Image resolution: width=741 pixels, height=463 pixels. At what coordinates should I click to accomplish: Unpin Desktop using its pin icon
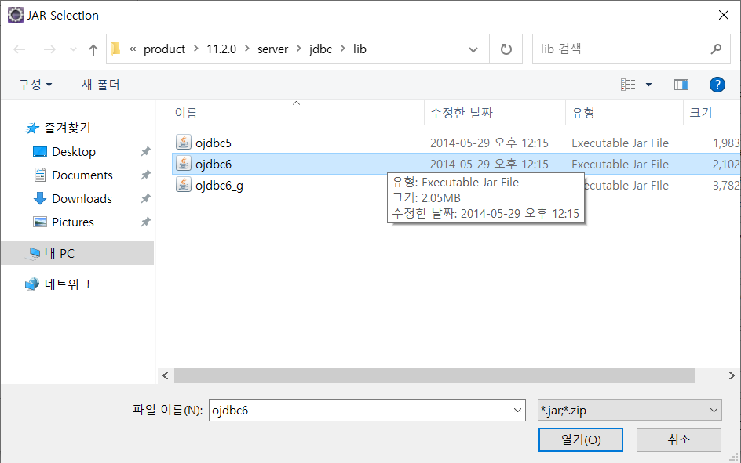pyautogui.click(x=145, y=151)
